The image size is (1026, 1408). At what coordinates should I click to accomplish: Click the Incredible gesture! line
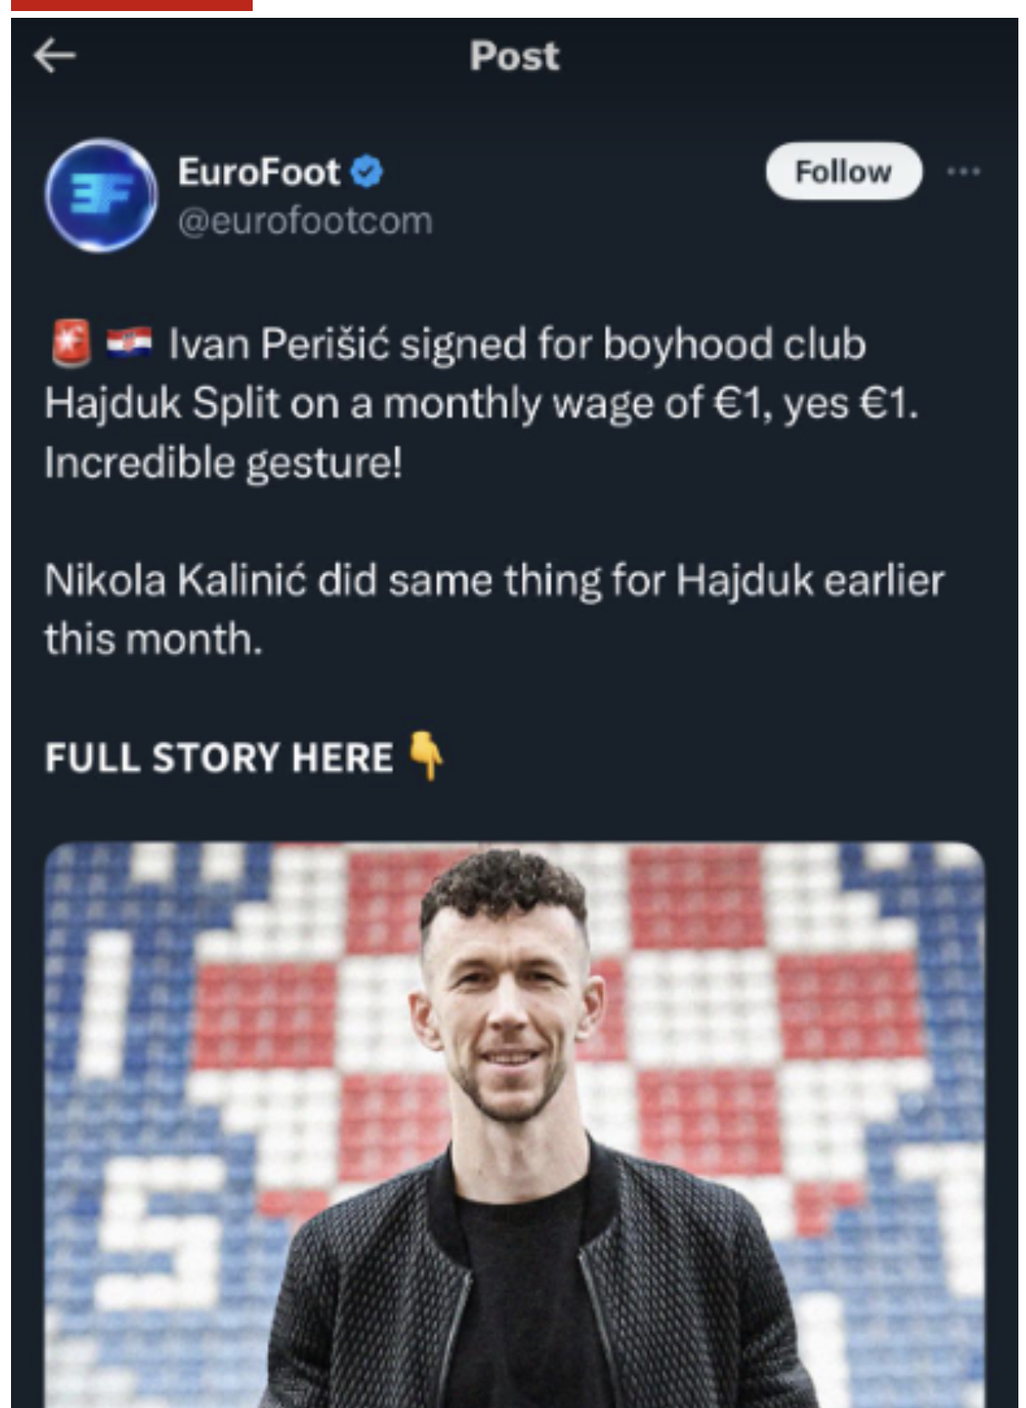(x=224, y=464)
